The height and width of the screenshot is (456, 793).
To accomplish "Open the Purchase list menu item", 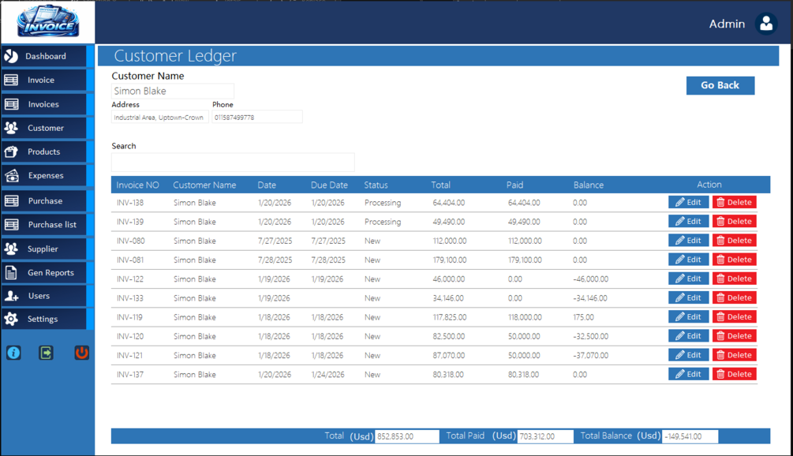I will click(x=44, y=225).
